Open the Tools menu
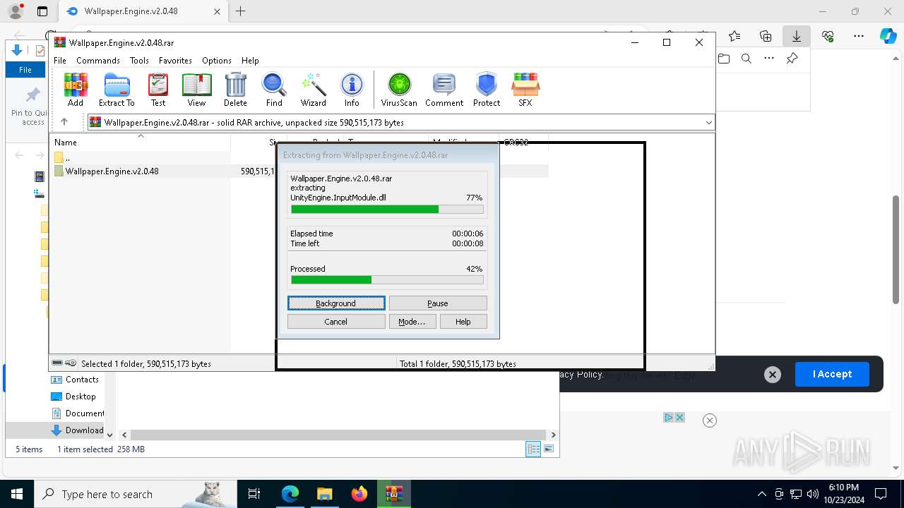The width and height of the screenshot is (904, 508). coord(139,61)
